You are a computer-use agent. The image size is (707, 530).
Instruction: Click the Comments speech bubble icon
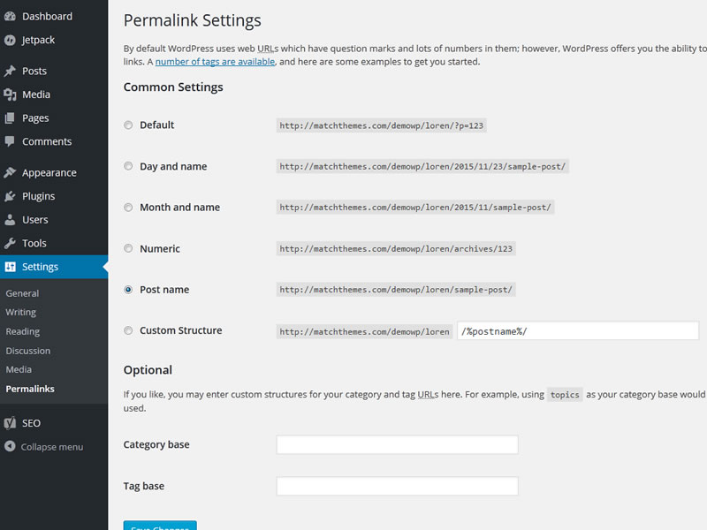[x=10, y=141]
